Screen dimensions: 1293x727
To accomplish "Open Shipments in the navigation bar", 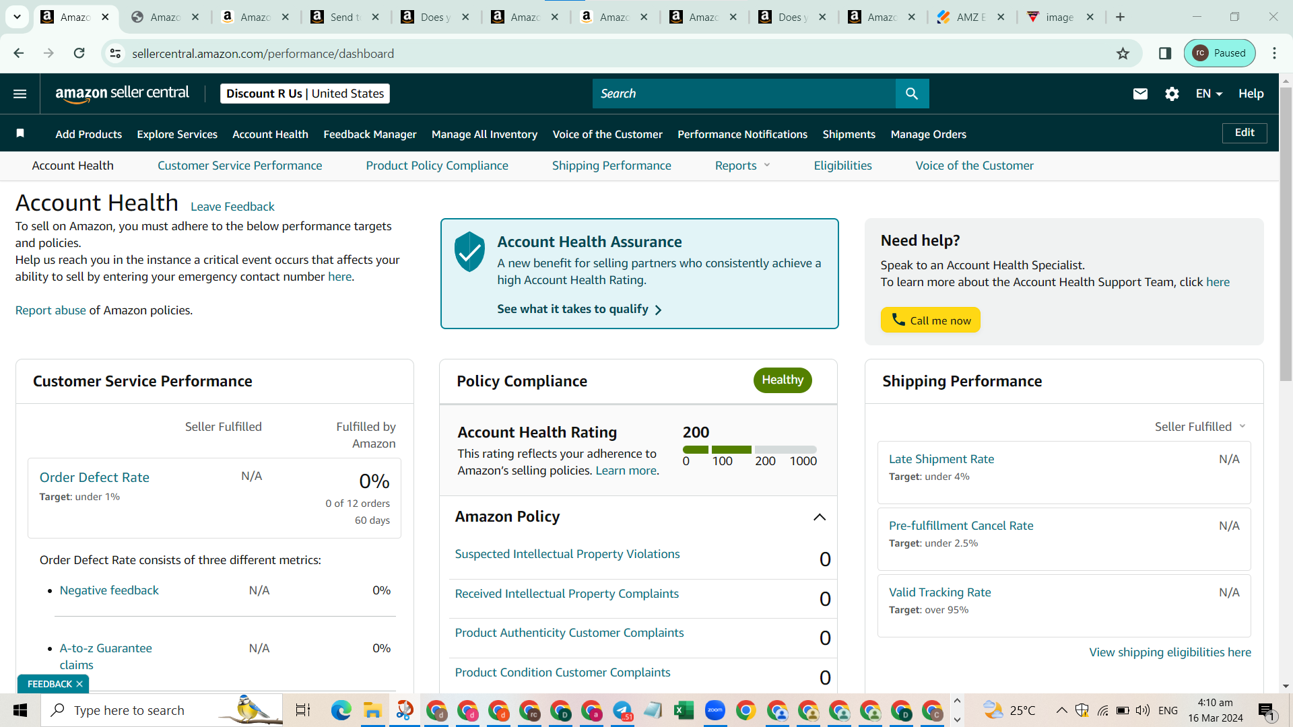I will pos(849,134).
